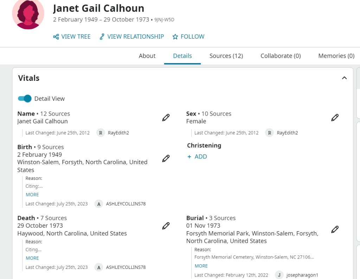
Task: Expand MORE under Burial reason
Action: click(201, 266)
